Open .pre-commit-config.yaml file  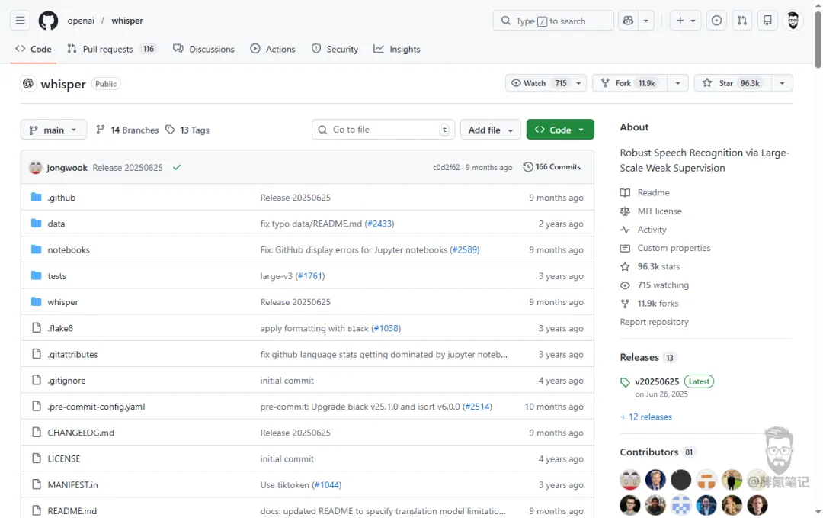click(x=96, y=407)
